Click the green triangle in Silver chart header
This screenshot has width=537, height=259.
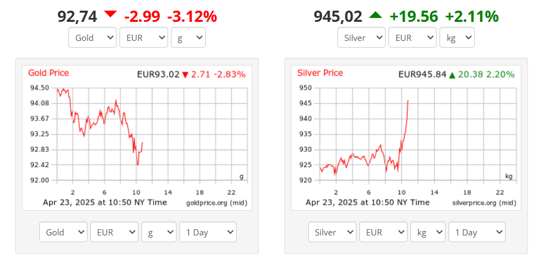pyautogui.click(x=452, y=75)
